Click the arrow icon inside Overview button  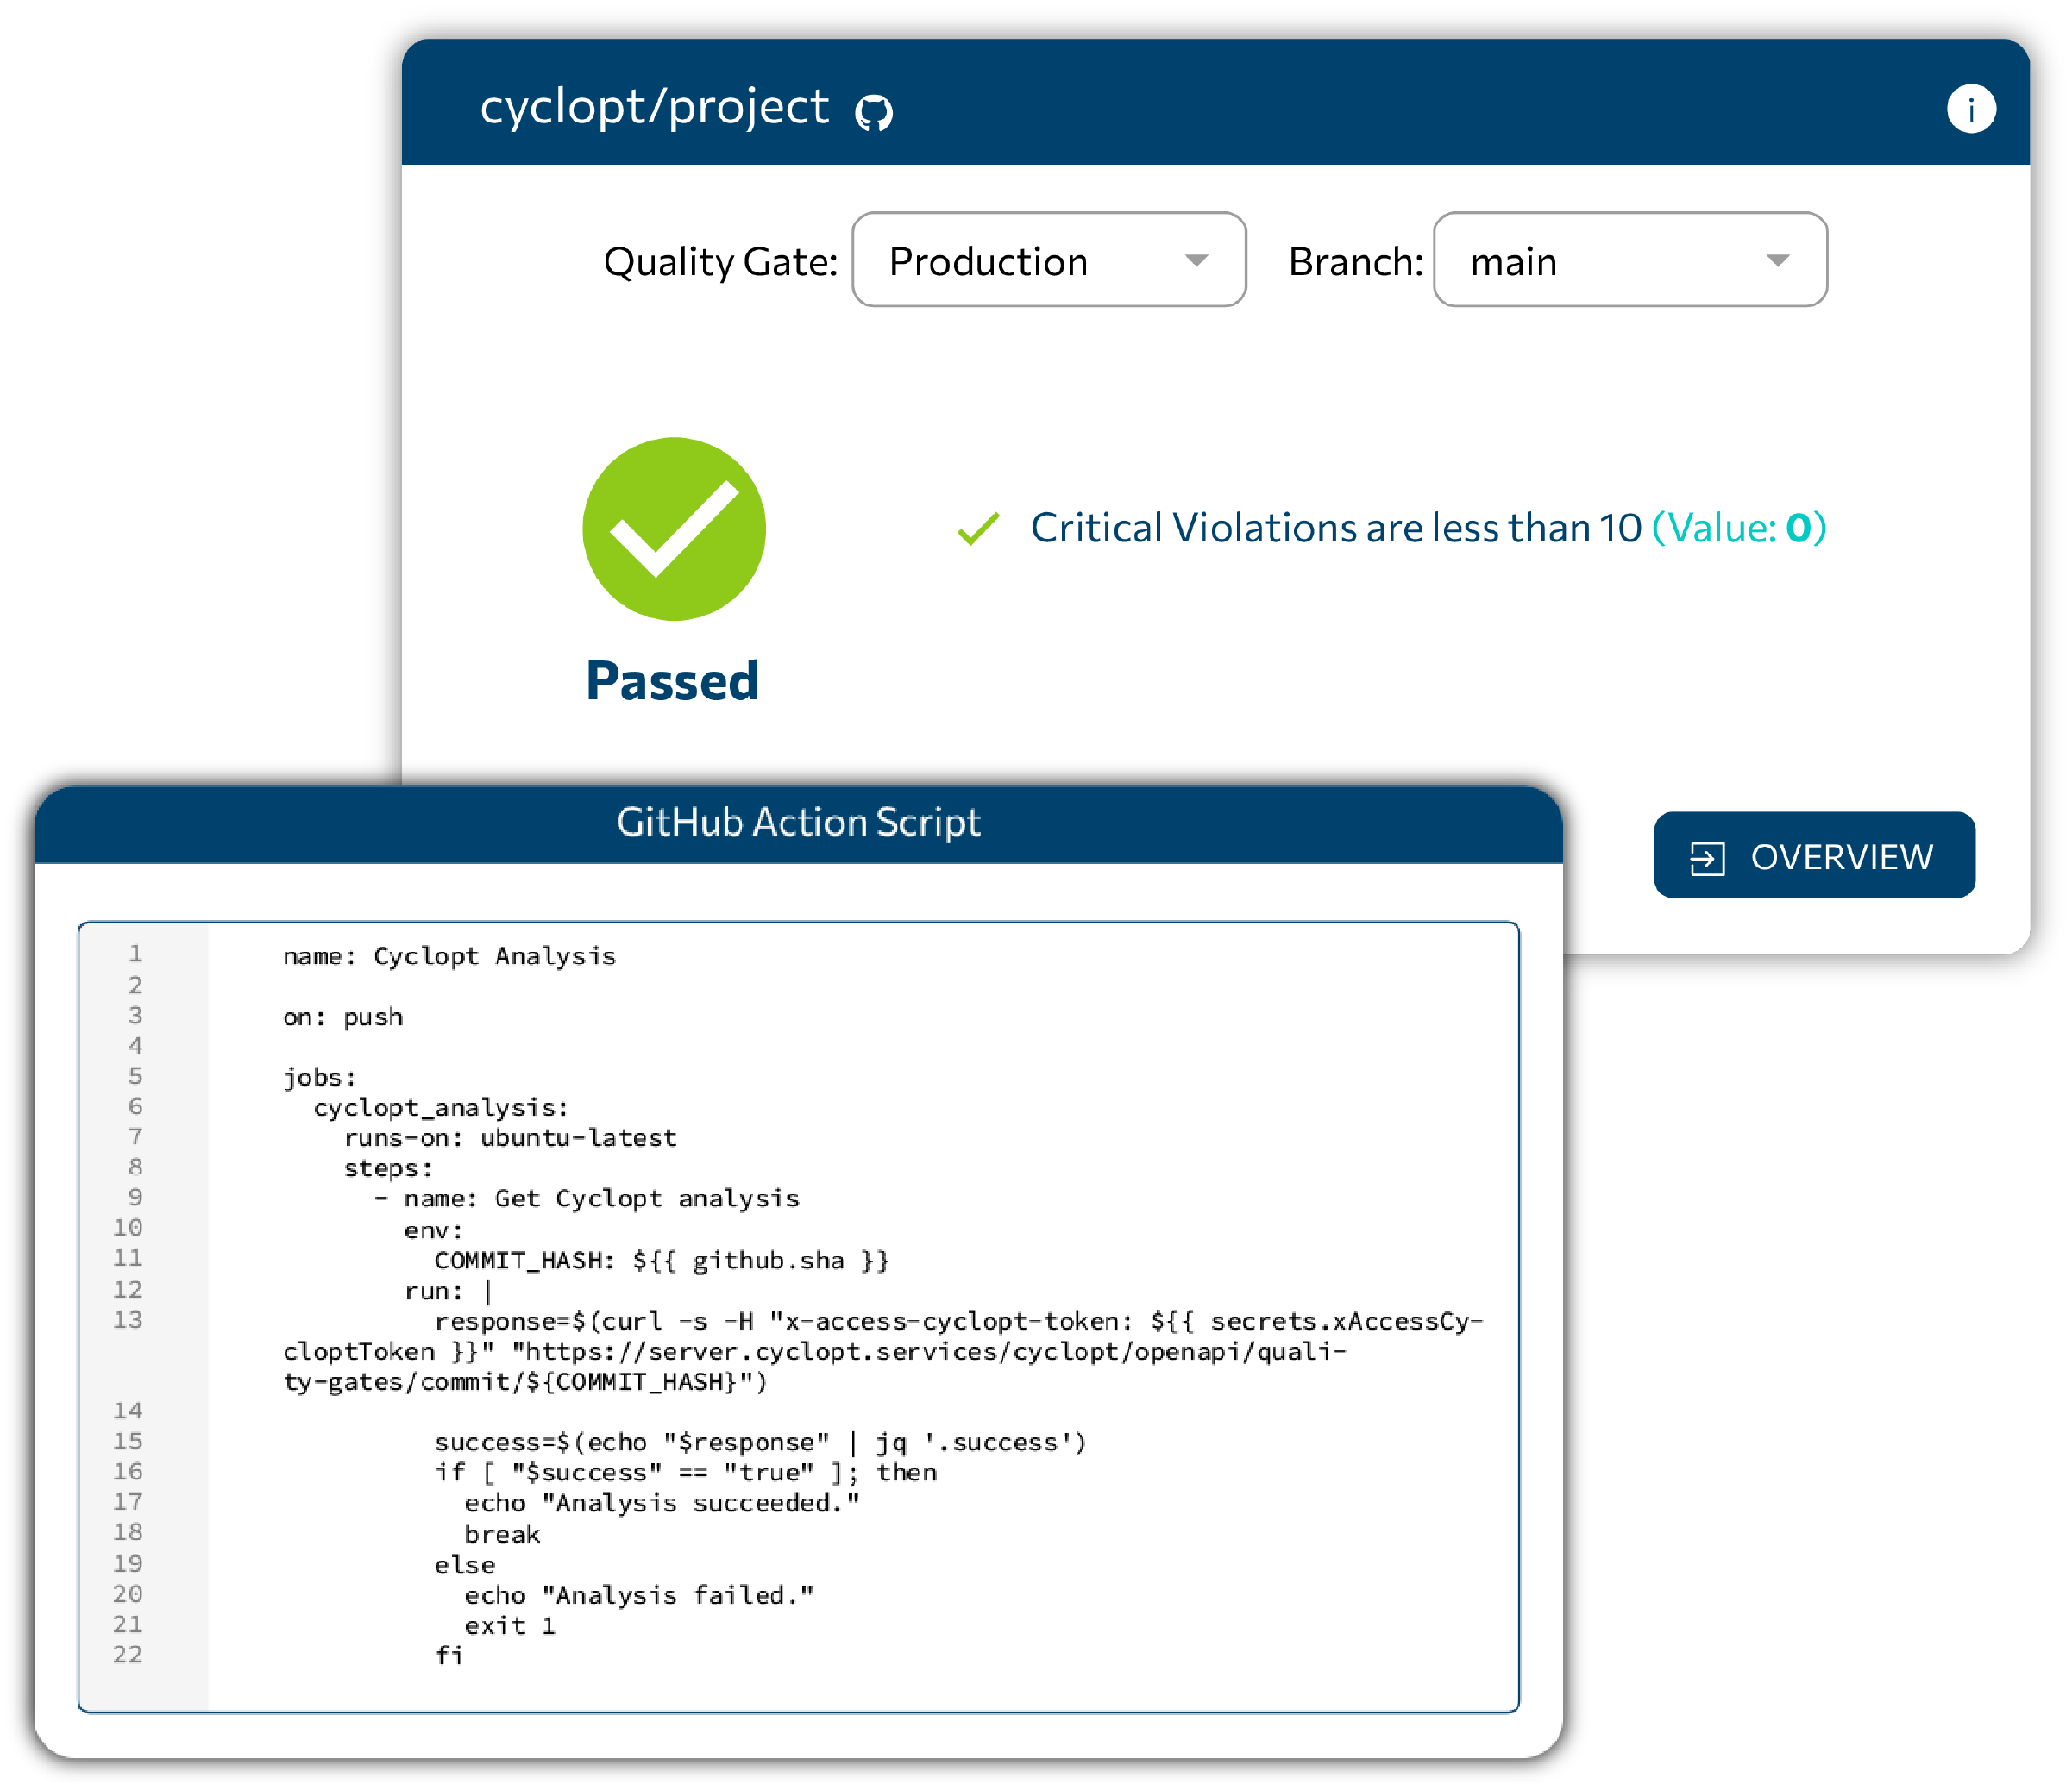pos(1706,858)
